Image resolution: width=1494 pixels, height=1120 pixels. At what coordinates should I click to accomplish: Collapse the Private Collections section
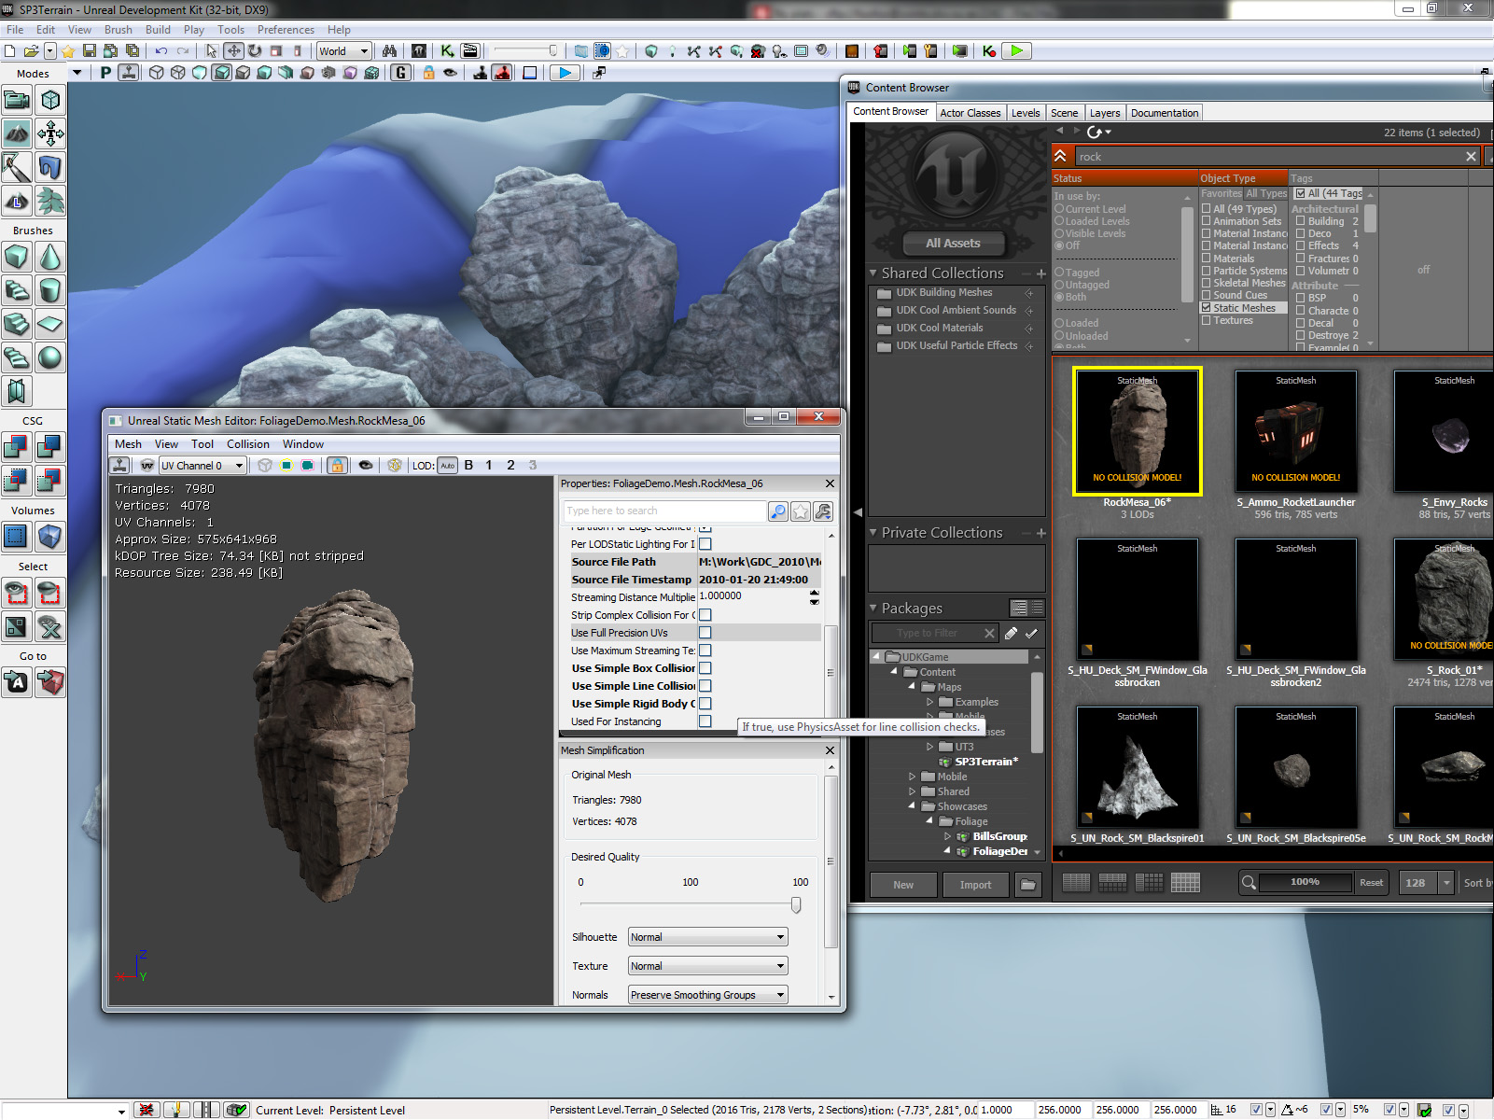tap(873, 533)
